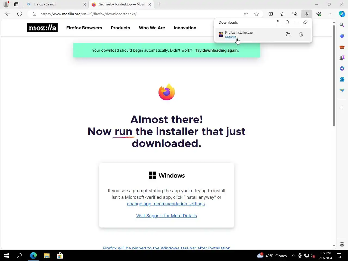
Task: Pin the Downloads panel
Action: pos(305,22)
